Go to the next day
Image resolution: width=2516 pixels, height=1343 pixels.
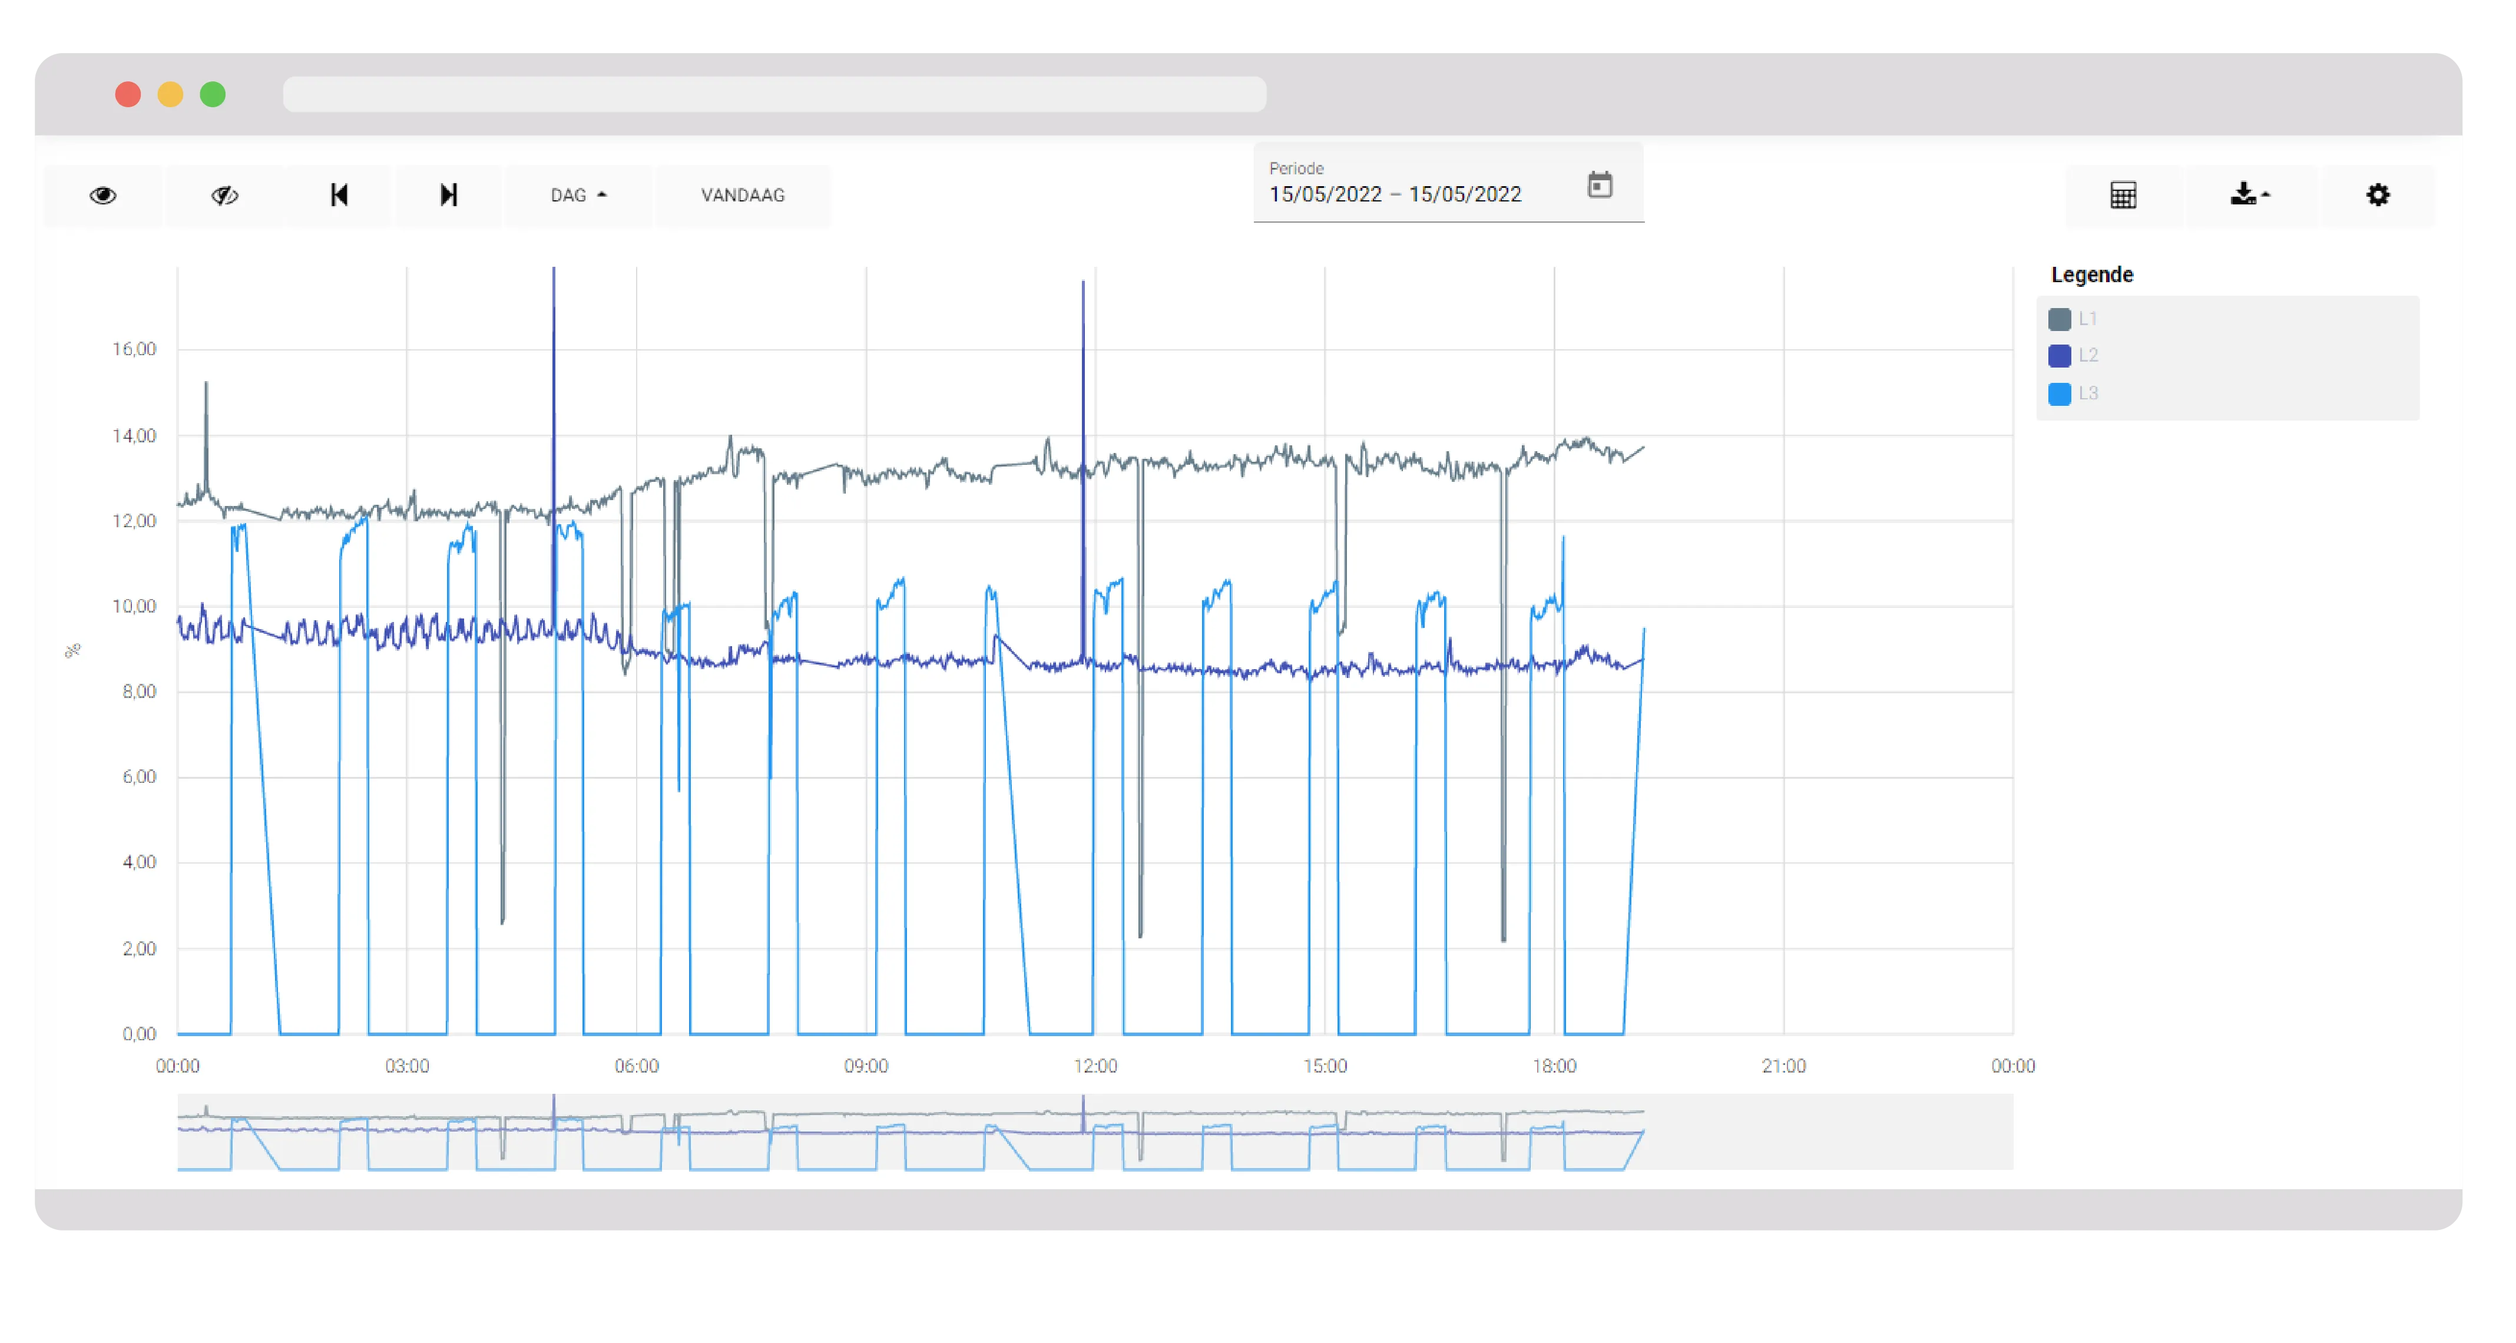tap(448, 196)
